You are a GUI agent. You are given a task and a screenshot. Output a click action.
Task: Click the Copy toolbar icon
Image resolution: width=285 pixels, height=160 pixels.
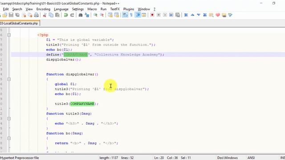pyautogui.click(x=51, y=15)
